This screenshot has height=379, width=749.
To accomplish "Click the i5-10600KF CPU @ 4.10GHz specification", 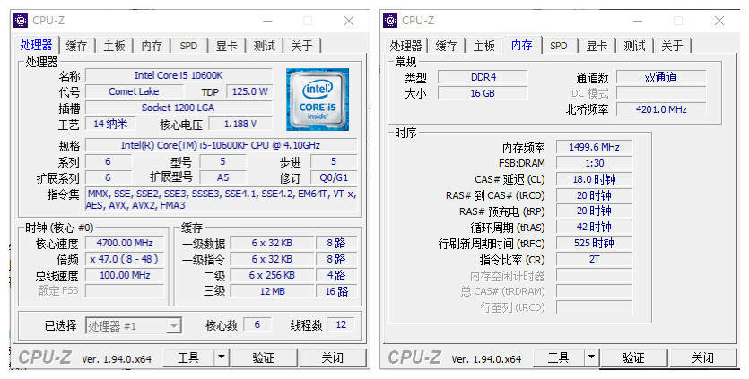I will pos(221,145).
